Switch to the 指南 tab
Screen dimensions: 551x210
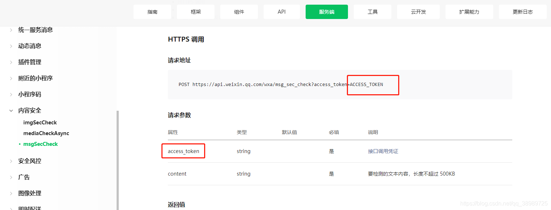[x=152, y=11]
